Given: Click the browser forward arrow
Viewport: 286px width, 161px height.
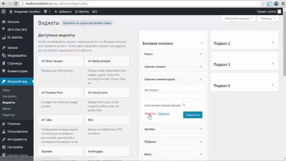Looking at the screenshot, I should click(x=10, y=4).
